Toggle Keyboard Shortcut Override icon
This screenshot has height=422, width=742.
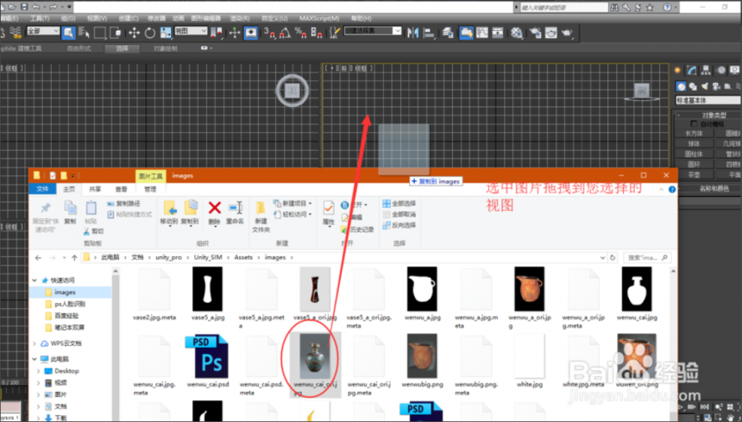tap(251, 33)
